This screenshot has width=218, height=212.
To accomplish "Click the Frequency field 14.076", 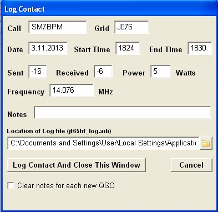I will coord(72,90).
